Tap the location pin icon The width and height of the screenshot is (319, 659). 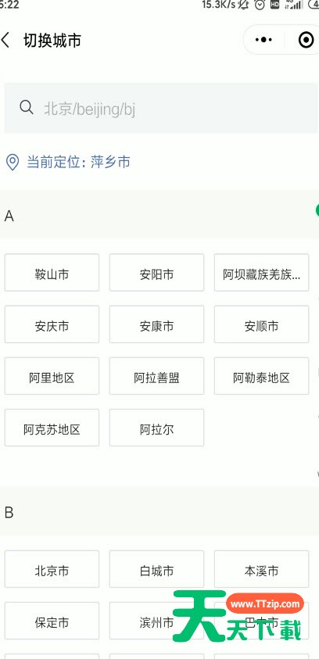click(x=13, y=163)
